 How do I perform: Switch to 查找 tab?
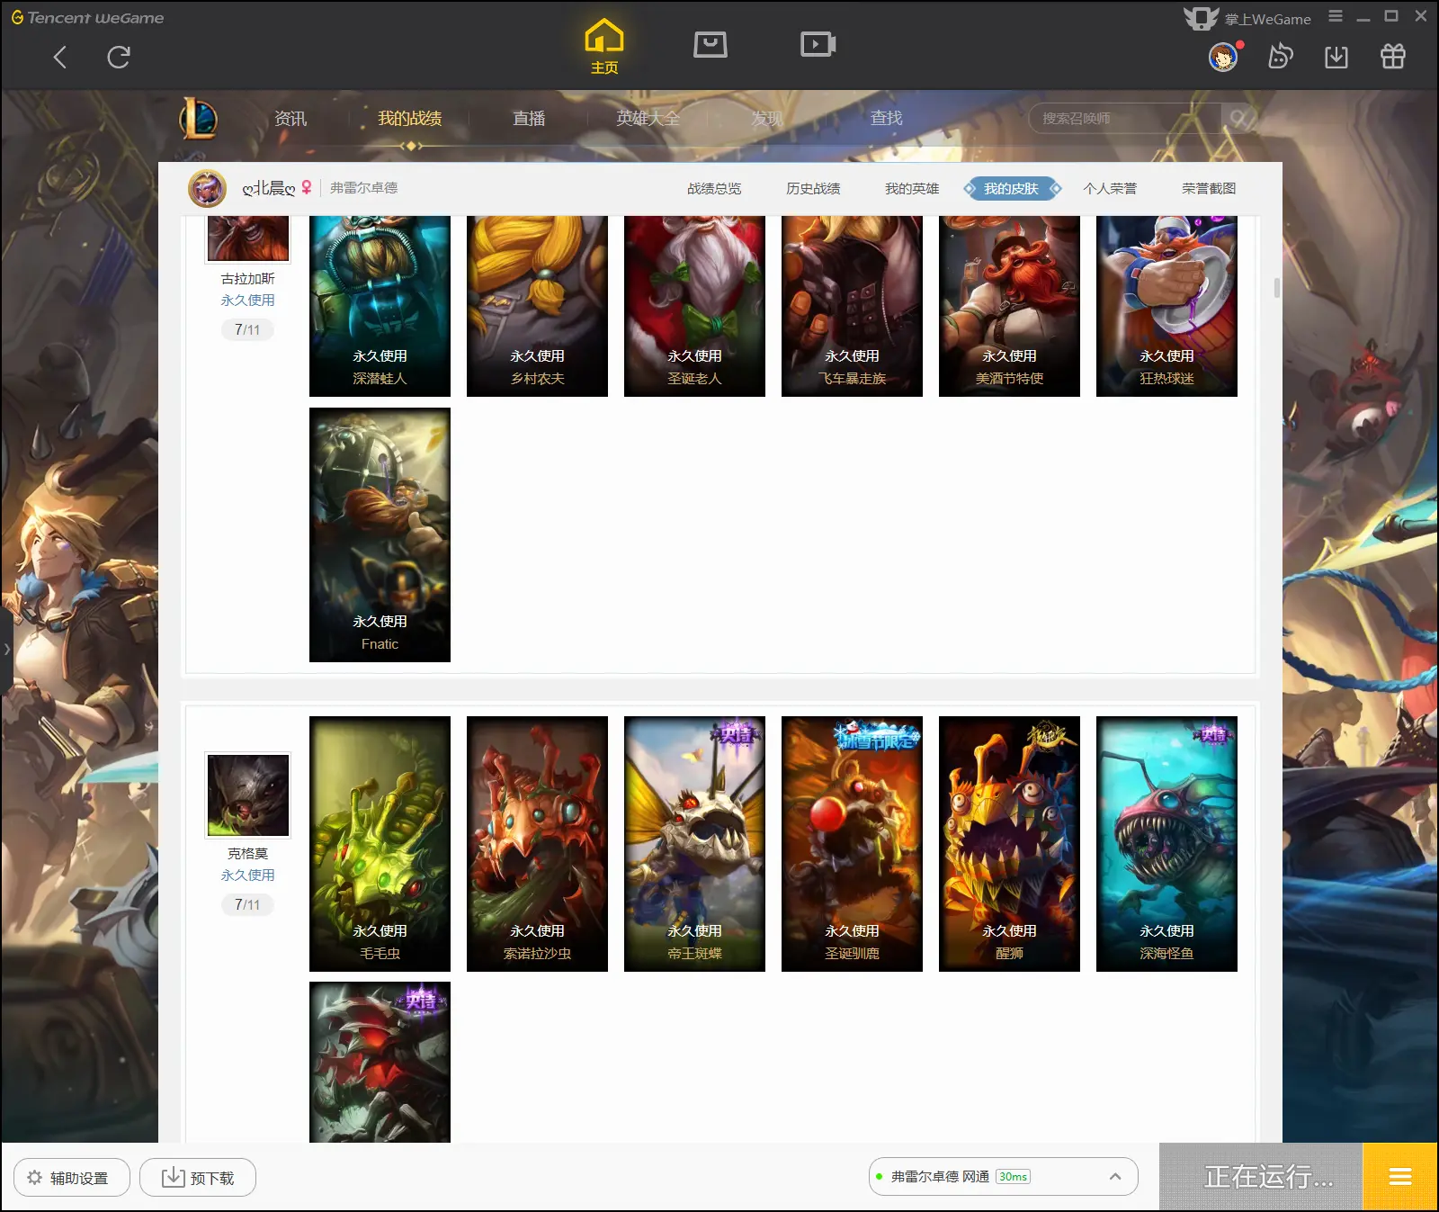pos(886,118)
